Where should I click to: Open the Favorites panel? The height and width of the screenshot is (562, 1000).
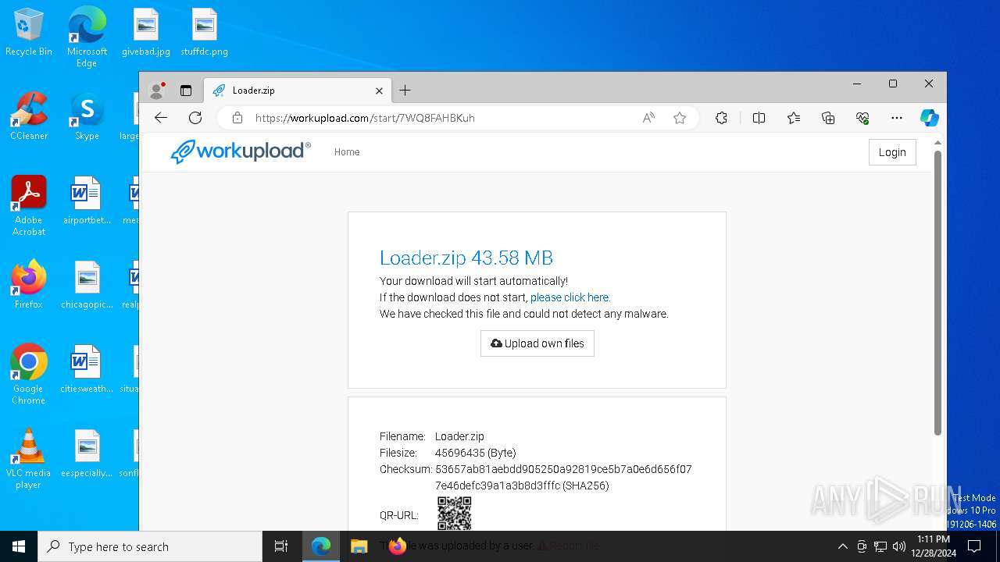tap(794, 118)
